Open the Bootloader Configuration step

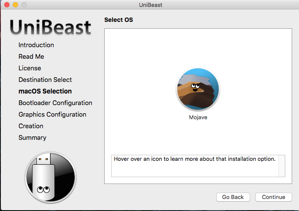coord(55,103)
